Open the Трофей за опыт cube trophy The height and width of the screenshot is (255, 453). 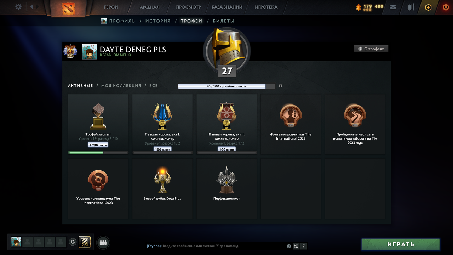(98, 116)
